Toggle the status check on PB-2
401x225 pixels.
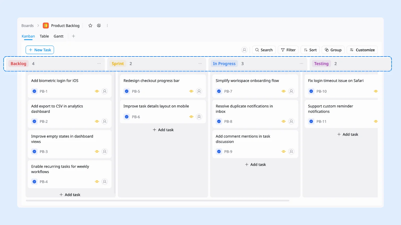(34, 121)
